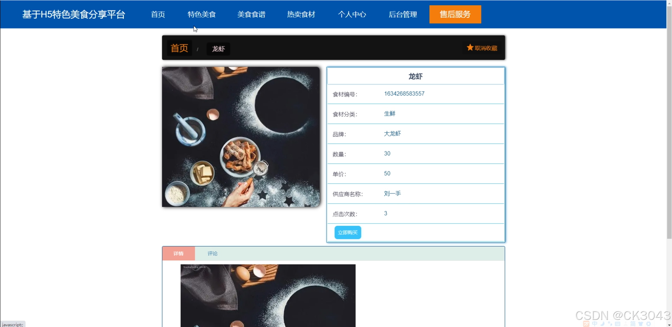Click the 供应商名称: label
This screenshot has height=327, width=672.
pos(348,194)
